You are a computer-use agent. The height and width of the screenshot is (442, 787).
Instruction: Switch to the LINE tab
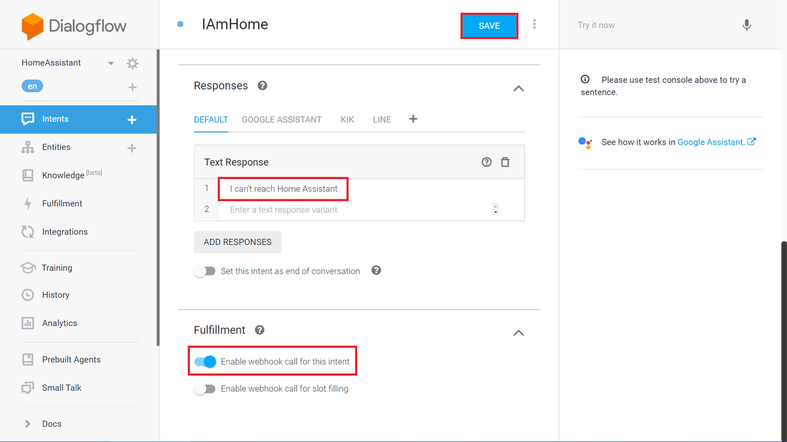382,120
